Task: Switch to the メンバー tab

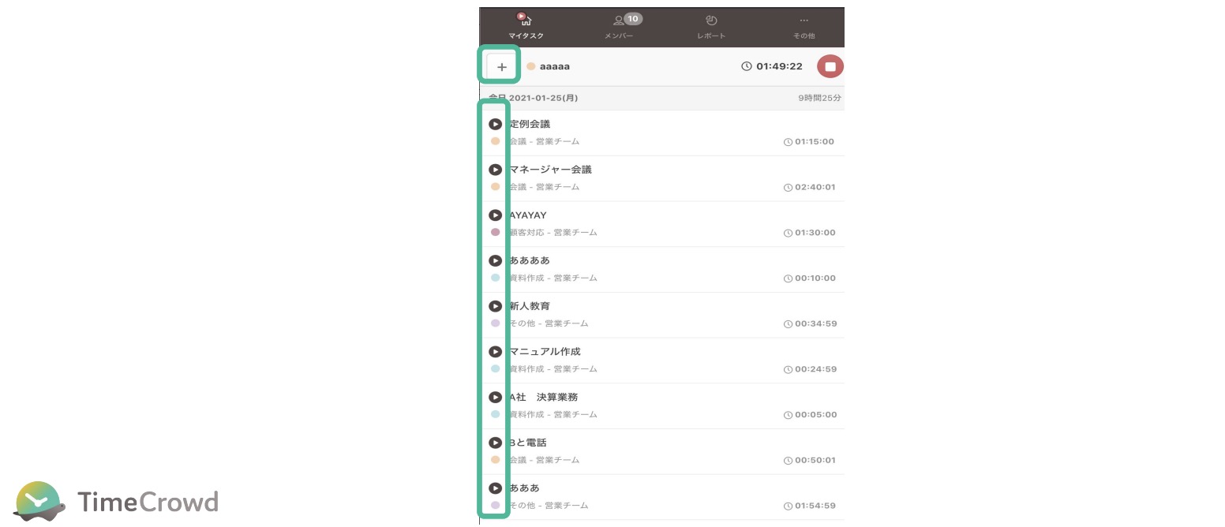Action: point(620,26)
